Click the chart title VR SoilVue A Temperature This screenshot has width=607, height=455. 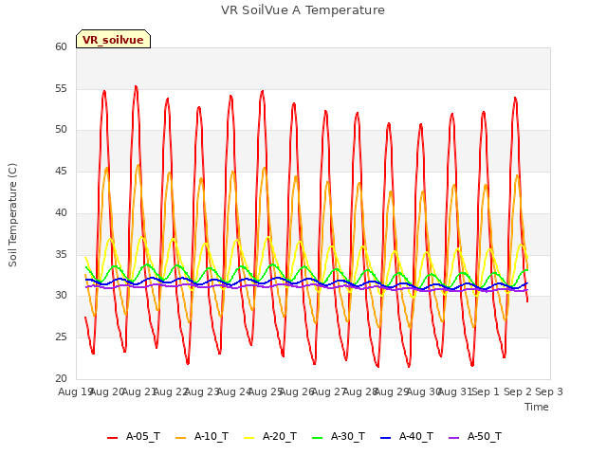tap(303, 10)
